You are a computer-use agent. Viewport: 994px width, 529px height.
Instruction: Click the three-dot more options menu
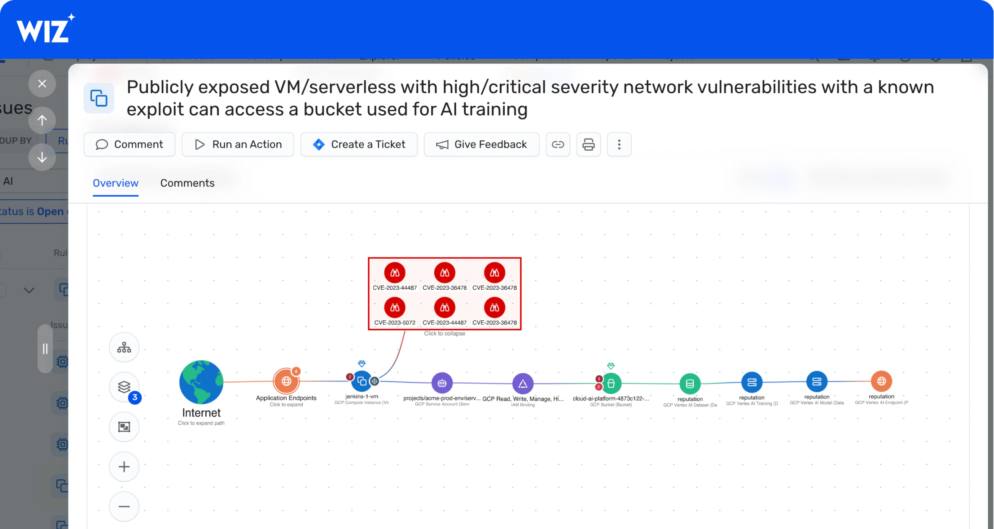pyautogui.click(x=618, y=144)
